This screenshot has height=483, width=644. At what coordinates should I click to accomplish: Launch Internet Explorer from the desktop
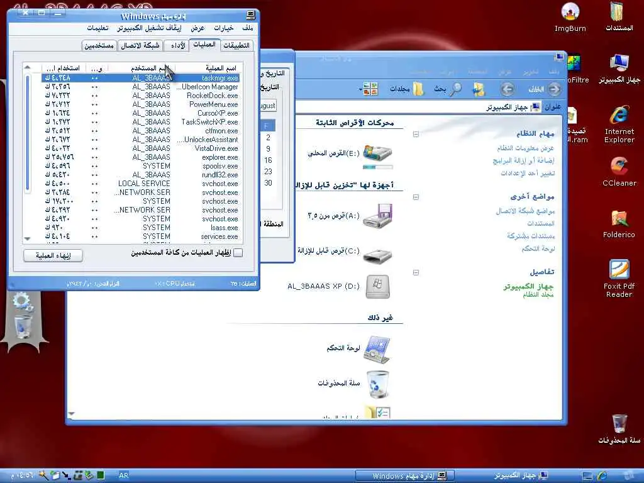click(619, 124)
